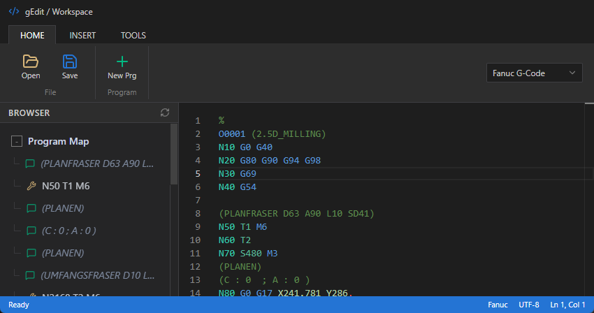This screenshot has width=594, height=313.
Task: Place cursor on line N20 G80 G90 G94 G98
Action: tap(269, 160)
